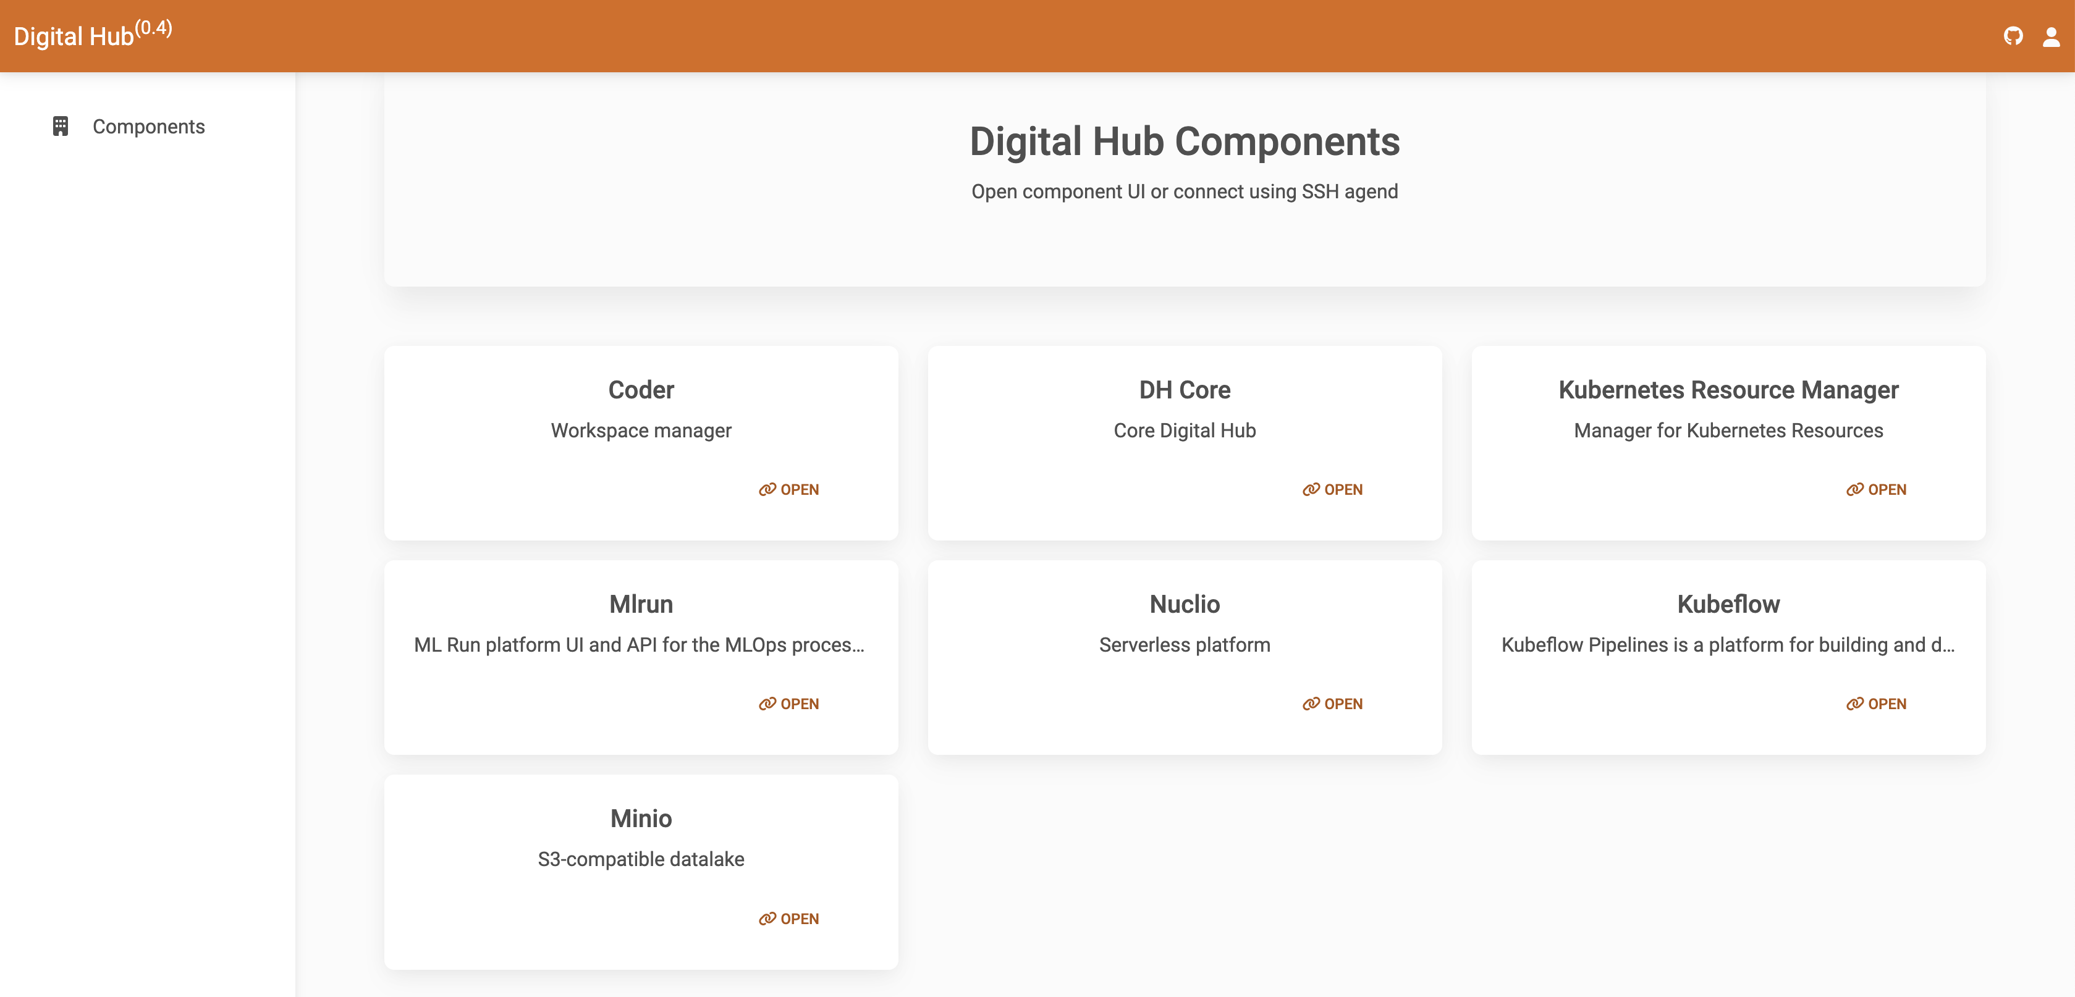The height and width of the screenshot is (997, 2075).
Task: Click OPEN text on DH Core card
Action: tap(1343, 490)
